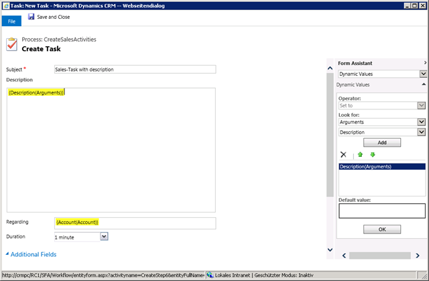The width and height of the screenshot is (429, 281).
Task: Click the Internet Explorer title bar icon
Action: (x=6, y=6)
